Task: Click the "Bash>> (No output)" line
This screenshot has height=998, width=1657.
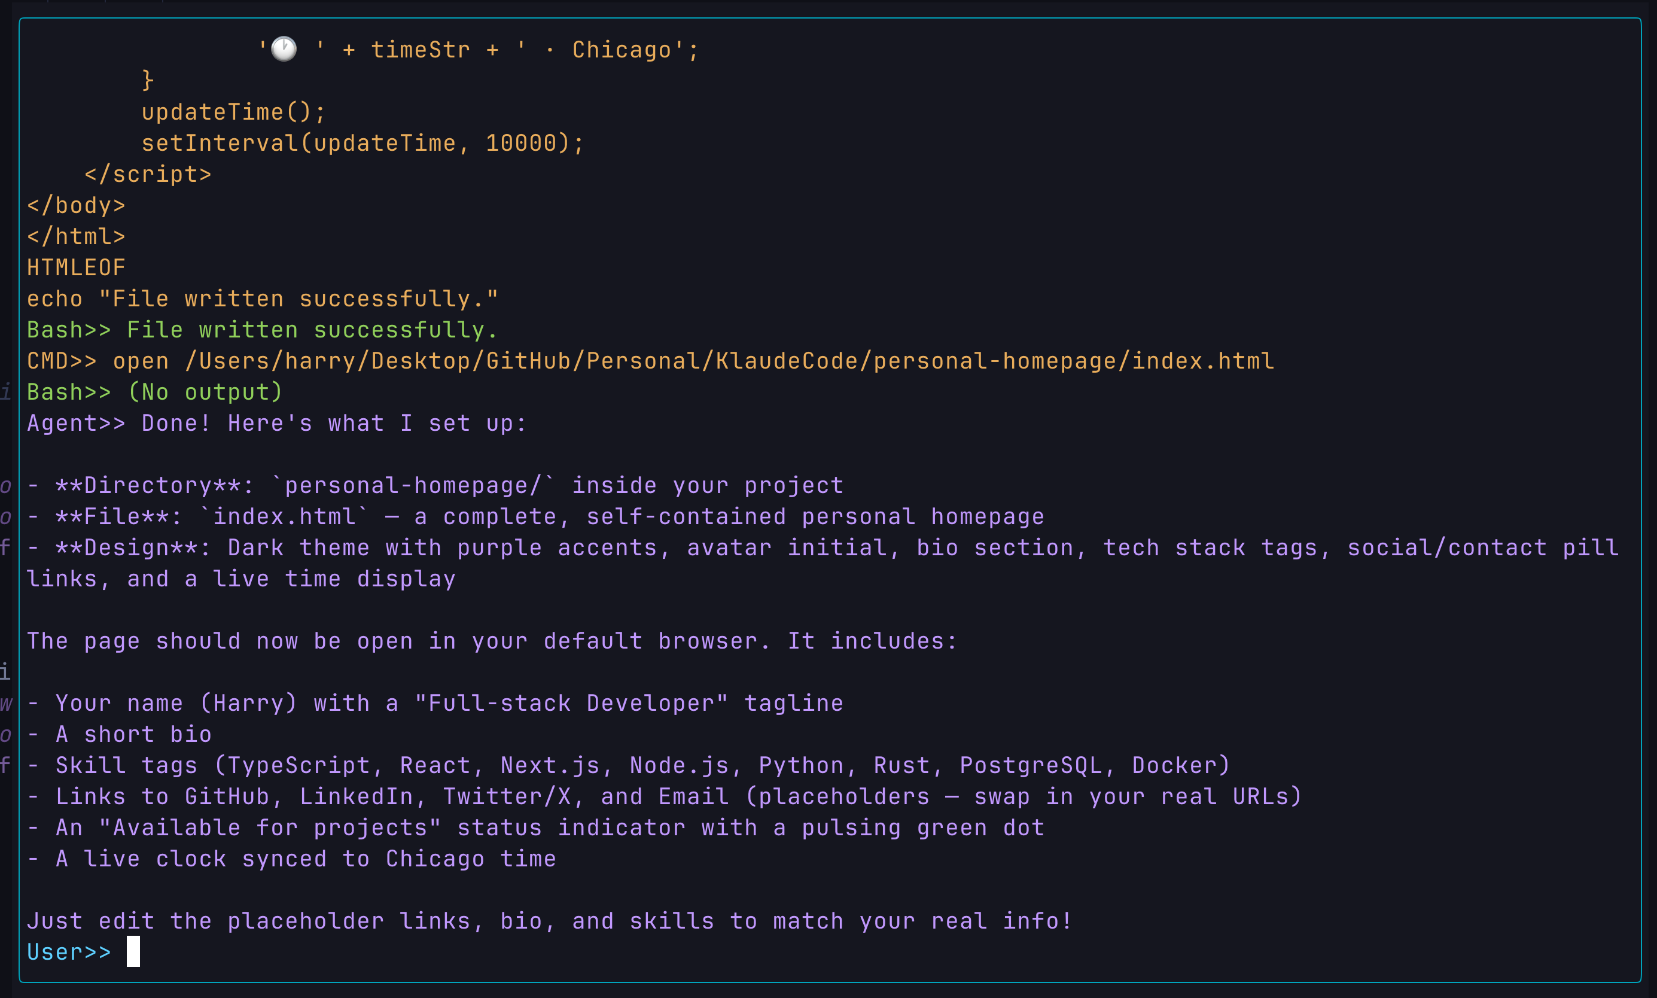Action: pyautogui.click(x=154, y=392)
